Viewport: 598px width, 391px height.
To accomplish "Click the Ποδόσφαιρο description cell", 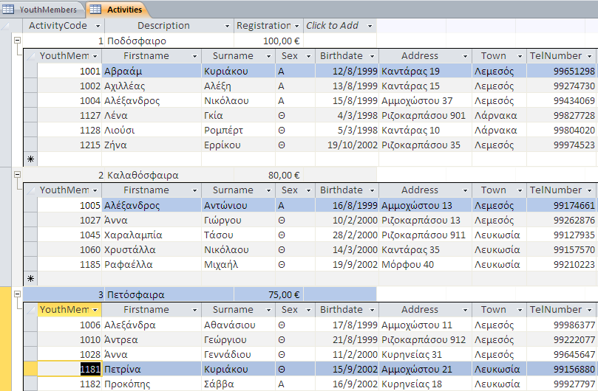I will (x=169, y=41).
